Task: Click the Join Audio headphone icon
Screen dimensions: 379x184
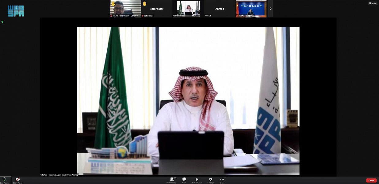Action: tap(4, 179)
